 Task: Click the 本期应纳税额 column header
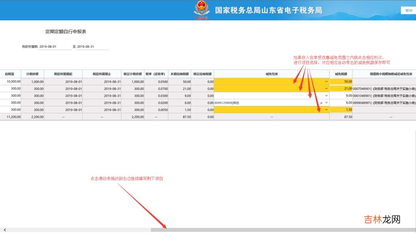(x=179, y=74)
